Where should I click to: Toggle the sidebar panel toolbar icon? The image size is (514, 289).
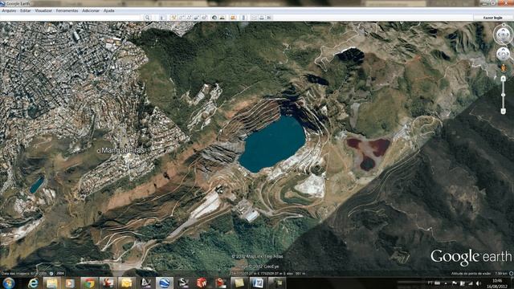click(162, 18)
